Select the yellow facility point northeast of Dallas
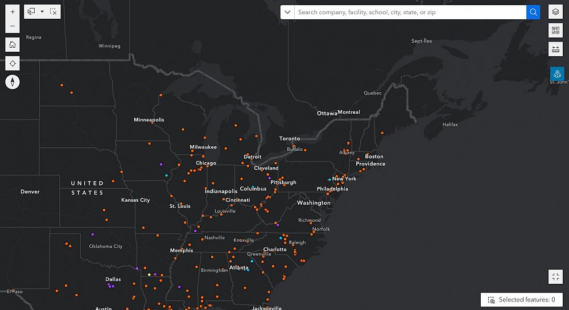This screenshot has width=569, height=310. click(149, 275)
